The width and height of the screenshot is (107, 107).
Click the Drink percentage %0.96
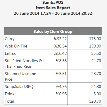(x=61, y=94)
